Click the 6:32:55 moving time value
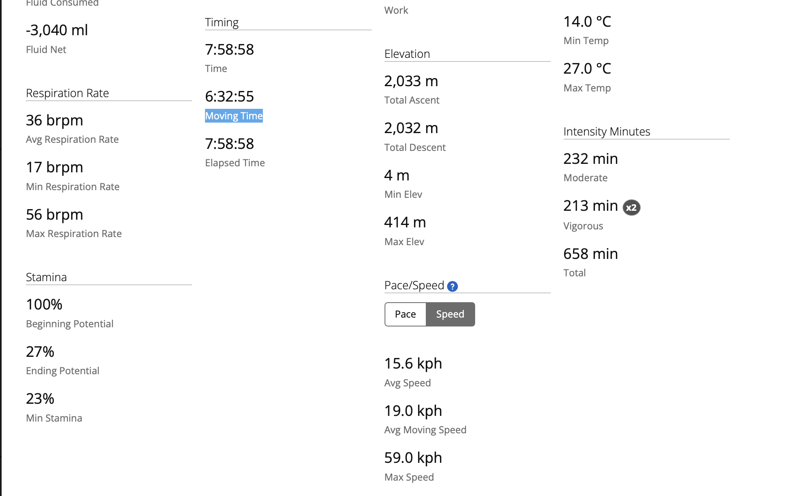Screen dimensions: 795x496 229,96
